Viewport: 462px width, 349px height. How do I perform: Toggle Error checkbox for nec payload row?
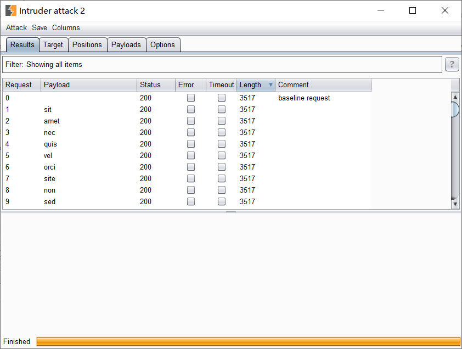coord(191,132)
